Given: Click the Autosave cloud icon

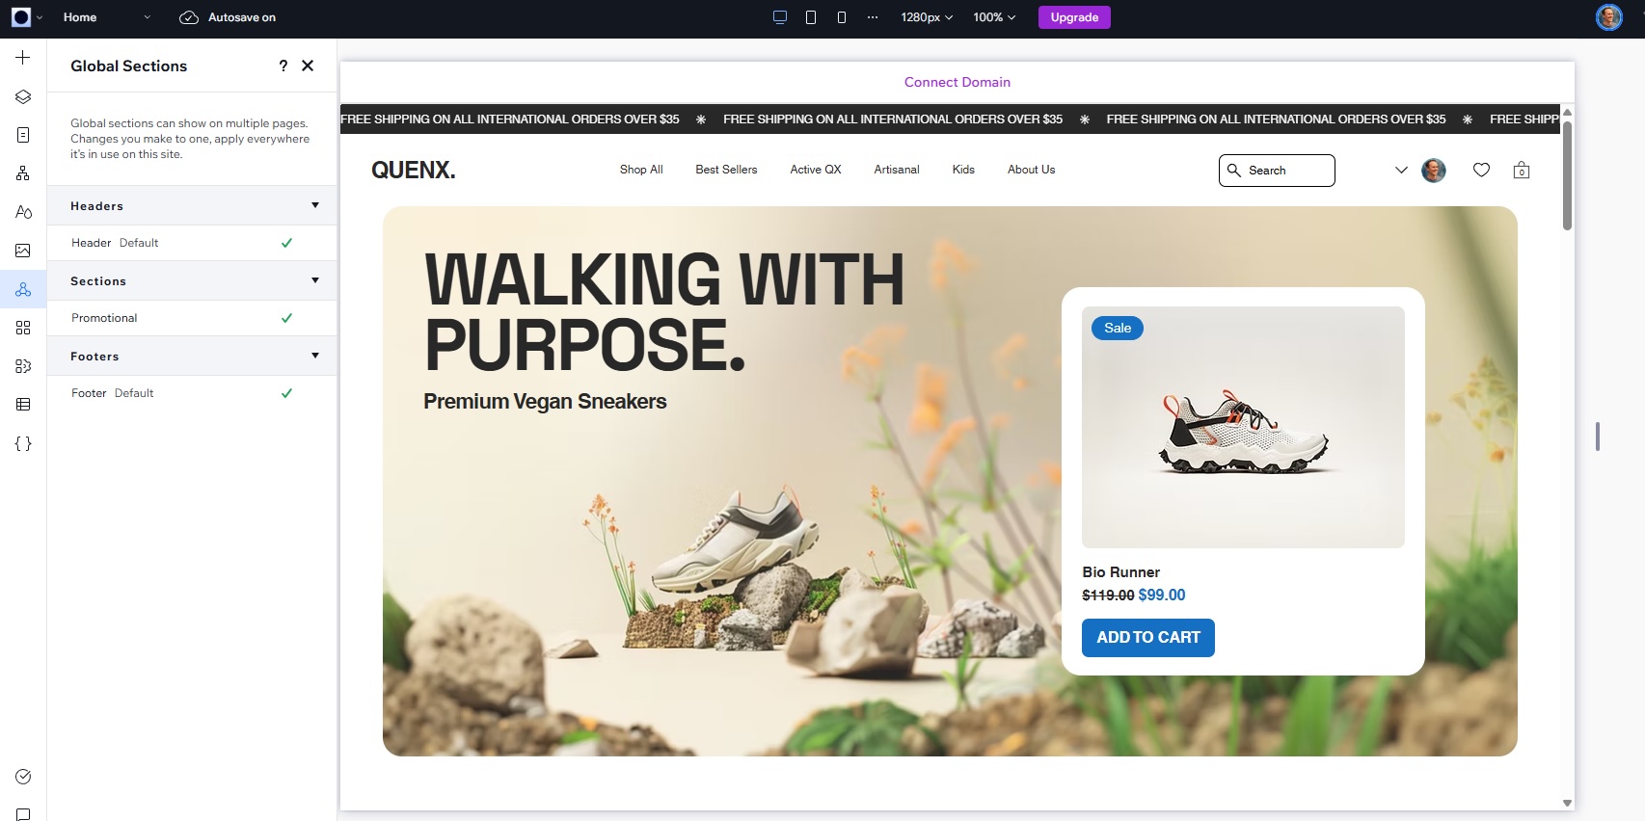Looking at the screenshot, I should [x=189, y=17].
